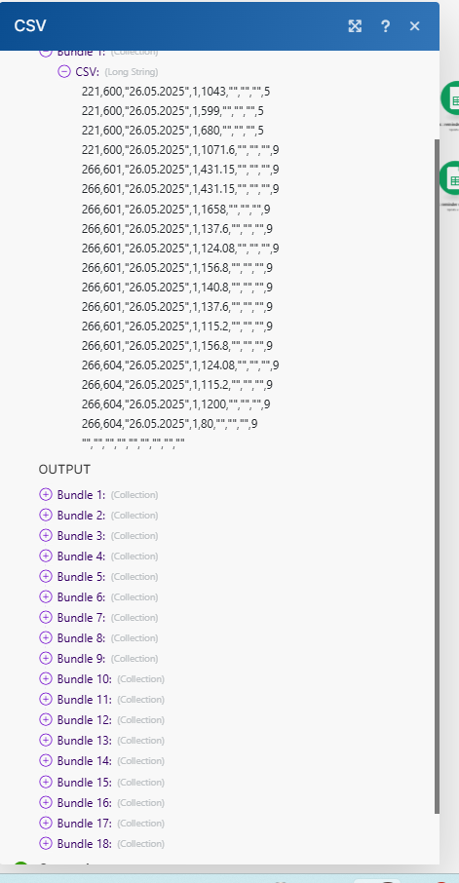Select the Bundle 16 label
This screenshot has height=883, width=459.
click(85, 802)
